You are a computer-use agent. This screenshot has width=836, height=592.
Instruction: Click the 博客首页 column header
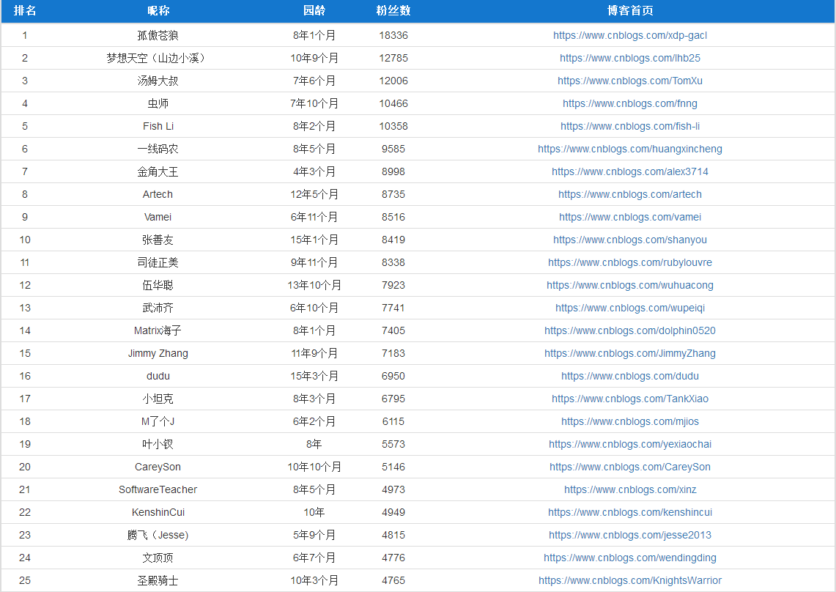(x=629, y=11)
